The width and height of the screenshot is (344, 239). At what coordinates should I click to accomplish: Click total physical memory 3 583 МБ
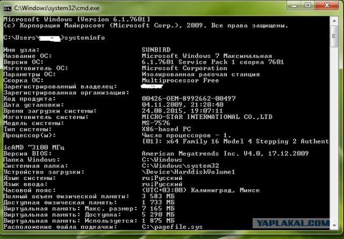(158, 196)
